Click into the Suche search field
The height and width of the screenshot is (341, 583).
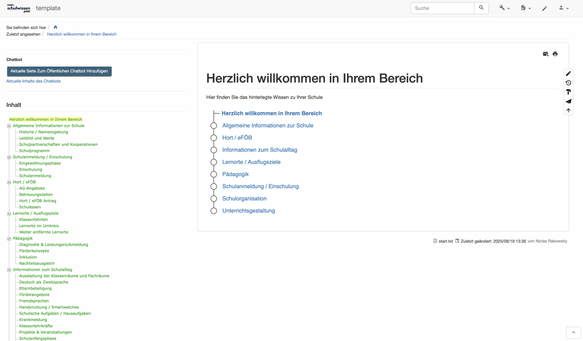click(x=442, y=8)
